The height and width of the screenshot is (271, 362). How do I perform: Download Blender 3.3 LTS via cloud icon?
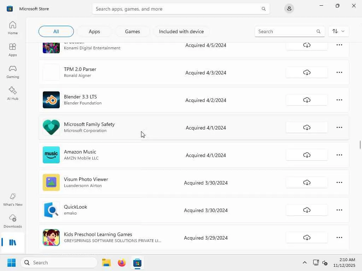pos(306,100)
